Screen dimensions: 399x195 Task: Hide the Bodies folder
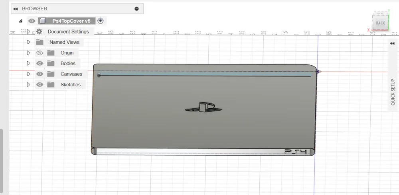(40, 64)
